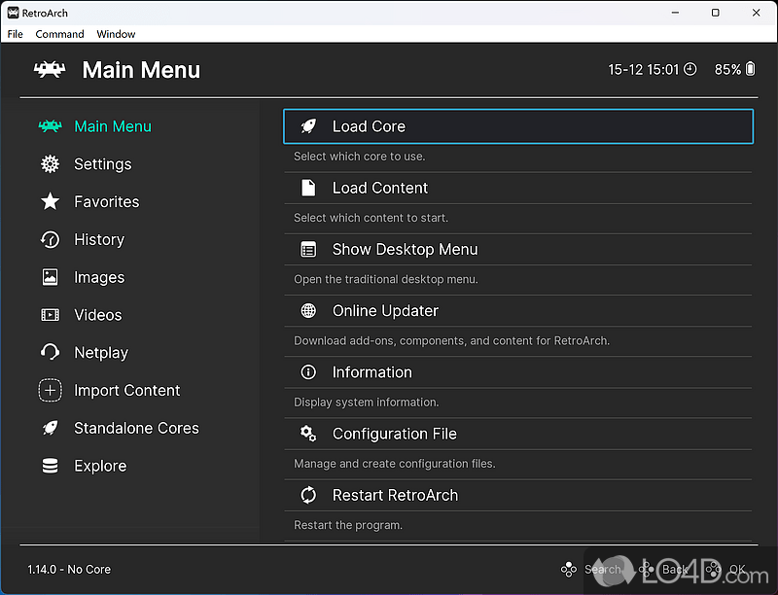778x595 pixels.
Task: Click the Favorites star icon
Action: 51,202
